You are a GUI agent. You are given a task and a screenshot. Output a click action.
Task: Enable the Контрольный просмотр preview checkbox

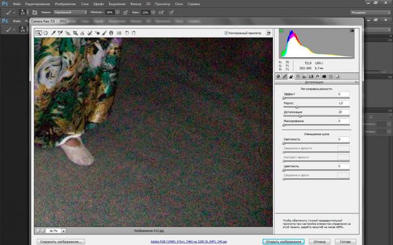click(x=226, y=33)
